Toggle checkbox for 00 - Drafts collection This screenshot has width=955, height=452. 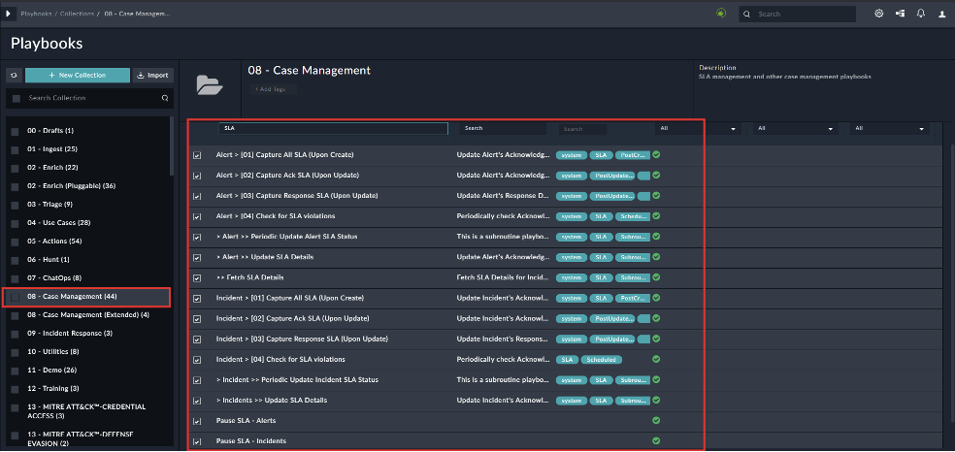click(x=15, y=130)
